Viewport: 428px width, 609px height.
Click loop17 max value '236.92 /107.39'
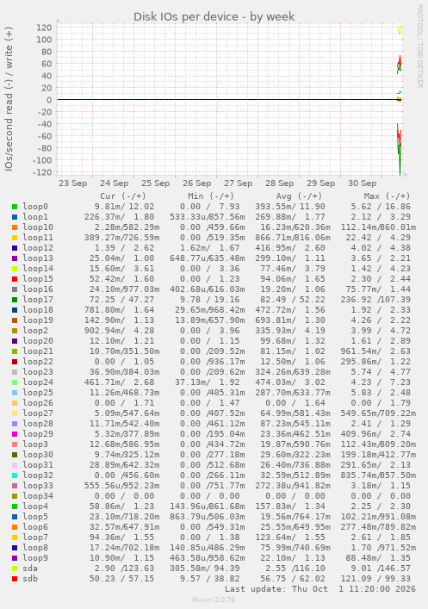(x=376, y=300)
